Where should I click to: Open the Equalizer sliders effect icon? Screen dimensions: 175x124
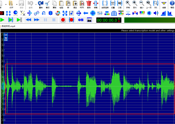pyautogui.click(x=100, y=13)
